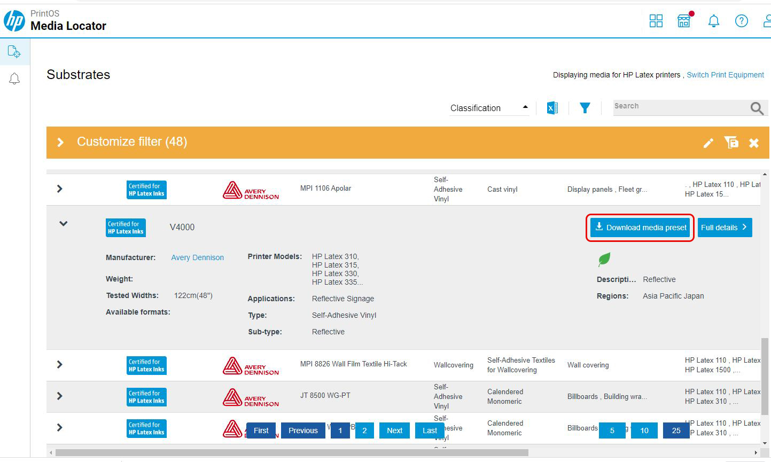Click the Substrates heading
The height and width of the screenshot is (462, 771).
79,75
